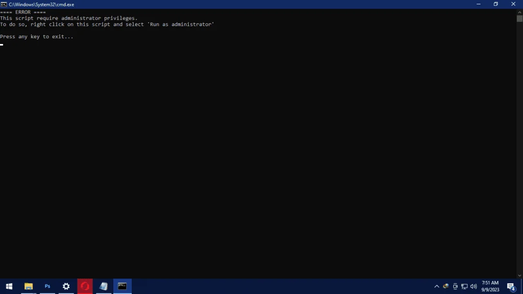Open the notepad-style taskbar app
The width and height of the screenshot is (523, 294).
[x=104, y=286]
